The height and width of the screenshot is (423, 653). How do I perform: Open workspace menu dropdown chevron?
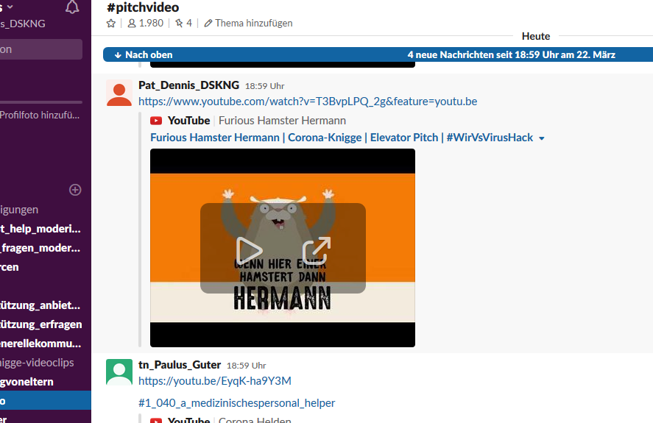point(10,7)
